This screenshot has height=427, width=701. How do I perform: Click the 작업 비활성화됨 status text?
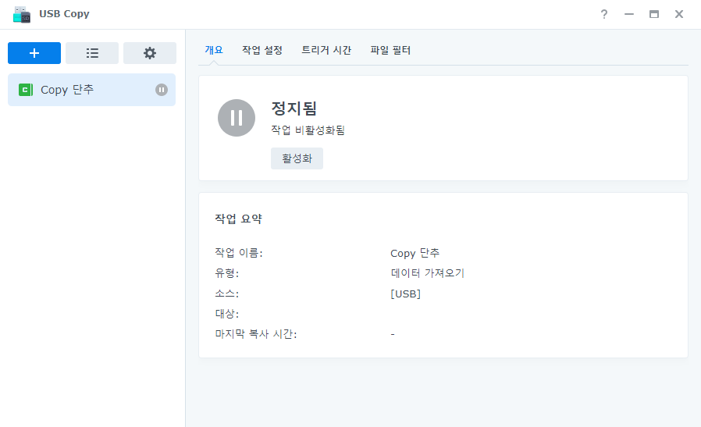tap(308, 130)
